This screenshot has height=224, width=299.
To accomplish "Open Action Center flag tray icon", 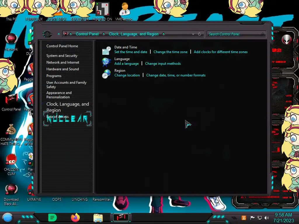I will (x=252, y=218).
